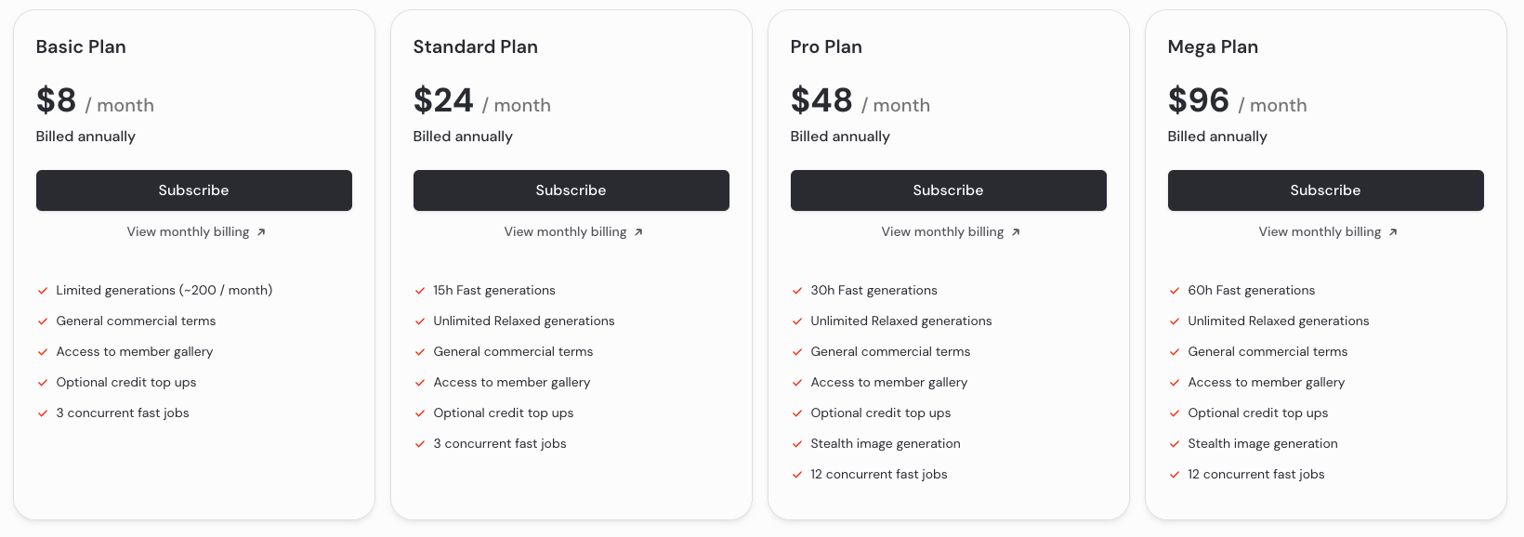View monthly billing for the Standard Plan
The height and width of the screenshot is (537, 1524).
566,232
